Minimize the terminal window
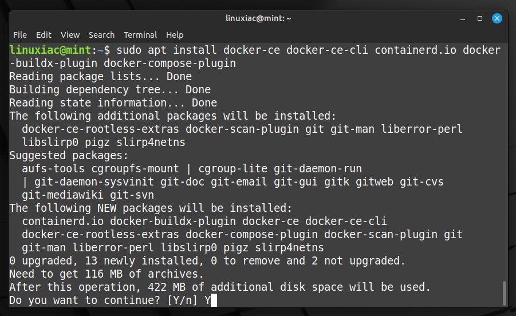516x316 pixels. click(x=463, y=18)
